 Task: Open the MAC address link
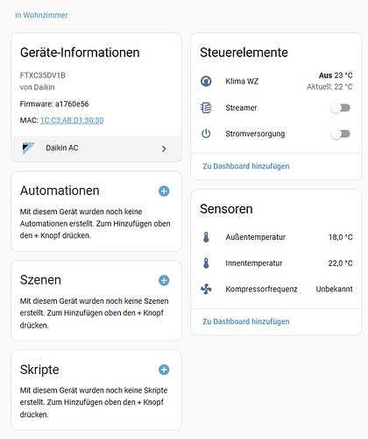click(72, 120)
